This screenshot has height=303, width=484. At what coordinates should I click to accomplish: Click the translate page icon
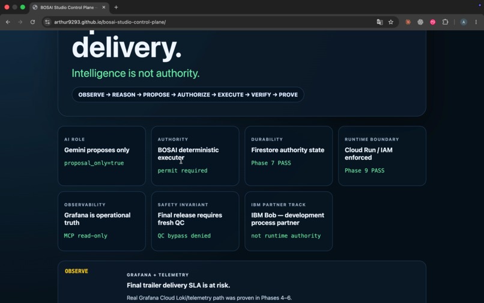[x=380, y=22]
